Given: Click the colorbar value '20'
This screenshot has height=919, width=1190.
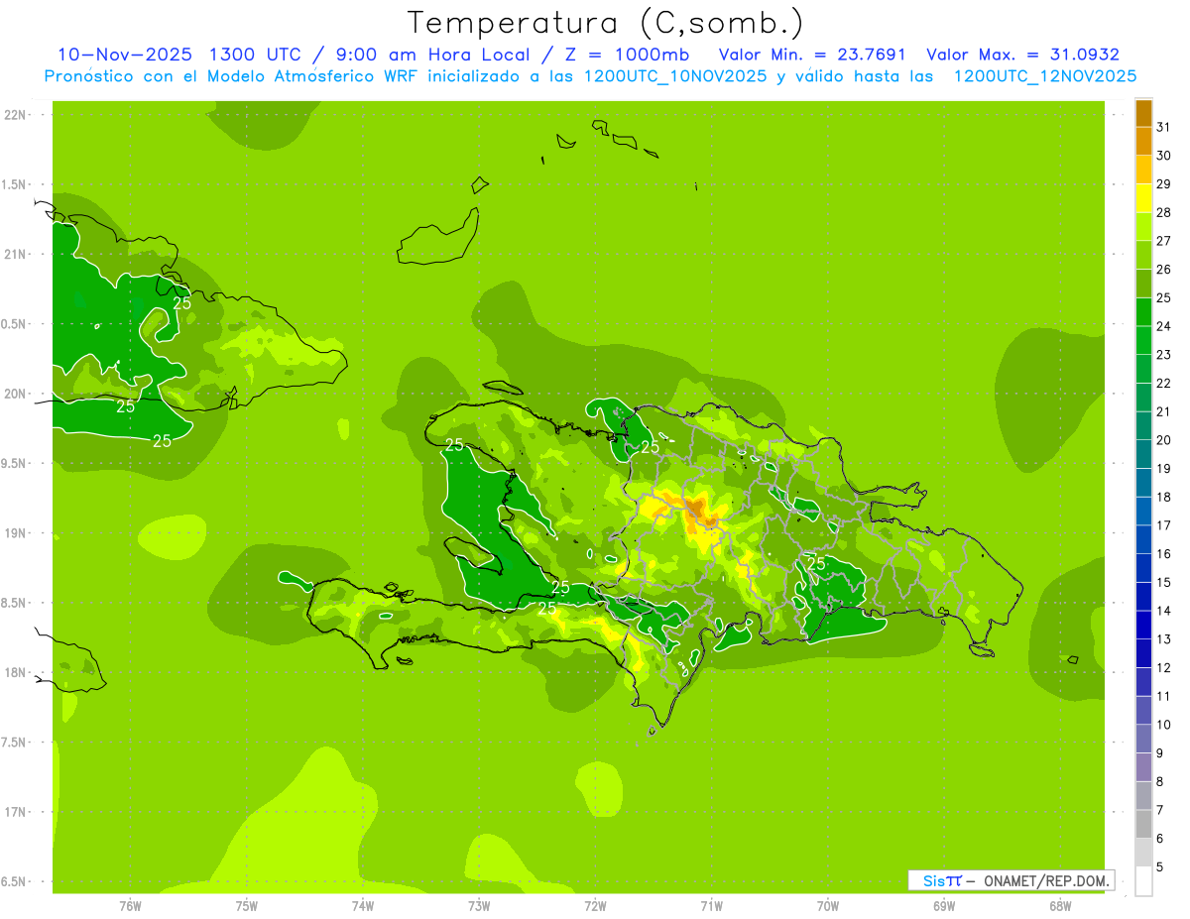Looking at the screenshot, I should coord(1163,439).
